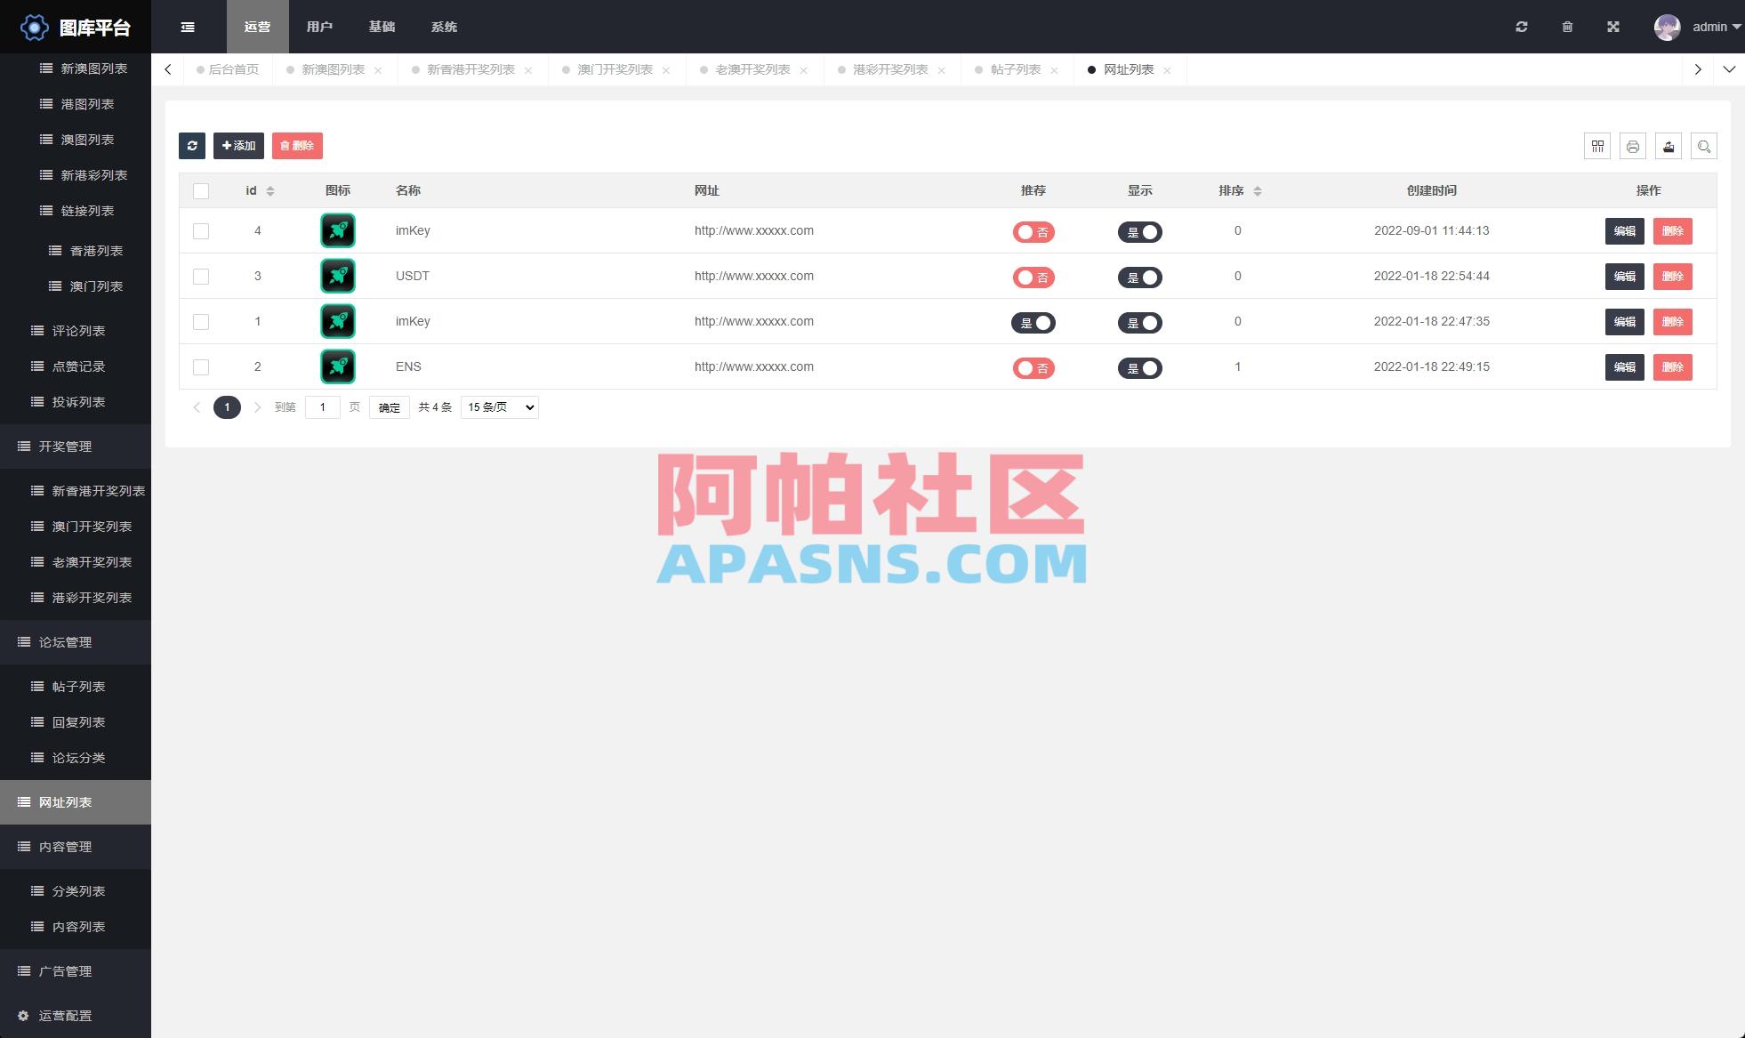Disable the display switch for USDT row

click(1140, 278)
